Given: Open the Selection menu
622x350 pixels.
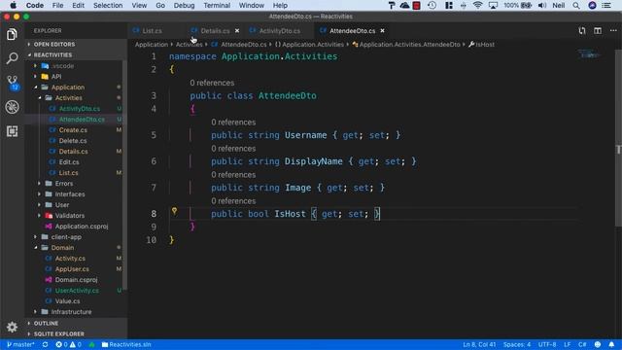Looking at the screenshot, I should point(108,5).
